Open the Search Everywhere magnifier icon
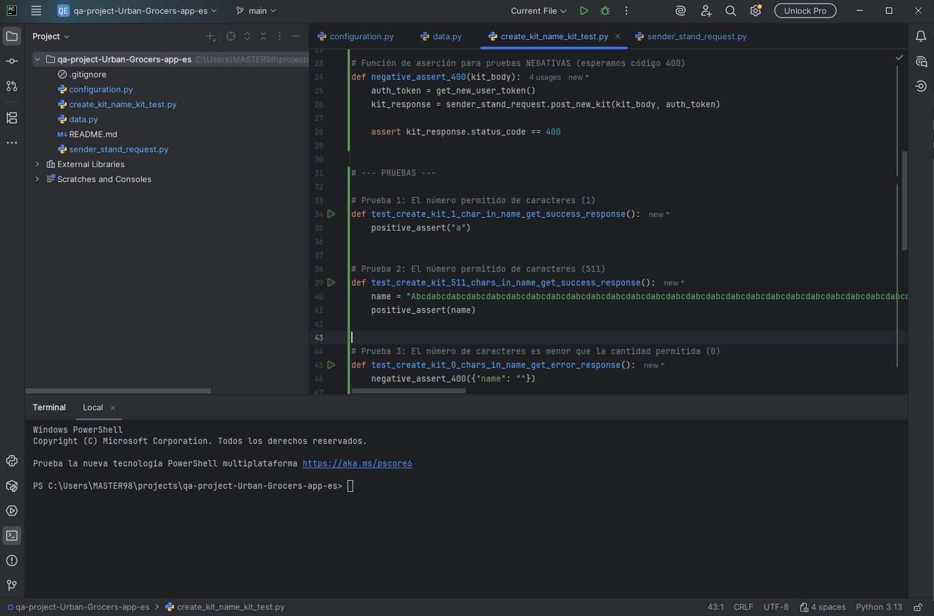934x616 pixels. point(731,11)
